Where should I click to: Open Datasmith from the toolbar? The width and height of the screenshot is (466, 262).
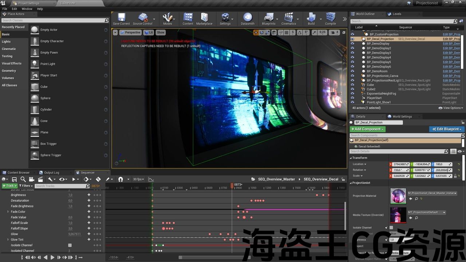(x=248, y=18)
